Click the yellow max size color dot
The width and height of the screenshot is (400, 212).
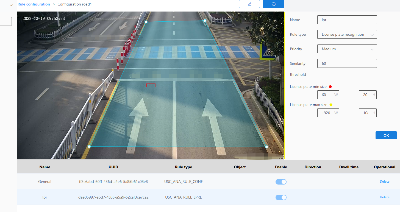pyautogui.click(x=331, y=105)
